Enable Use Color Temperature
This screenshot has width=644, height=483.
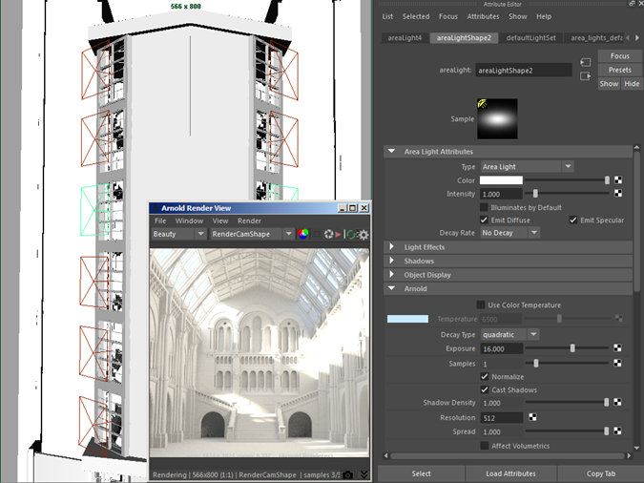(481, 304)
